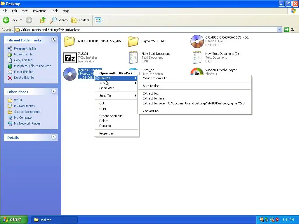
Task: Click Copy this file link
Action: tap(23, 60)
